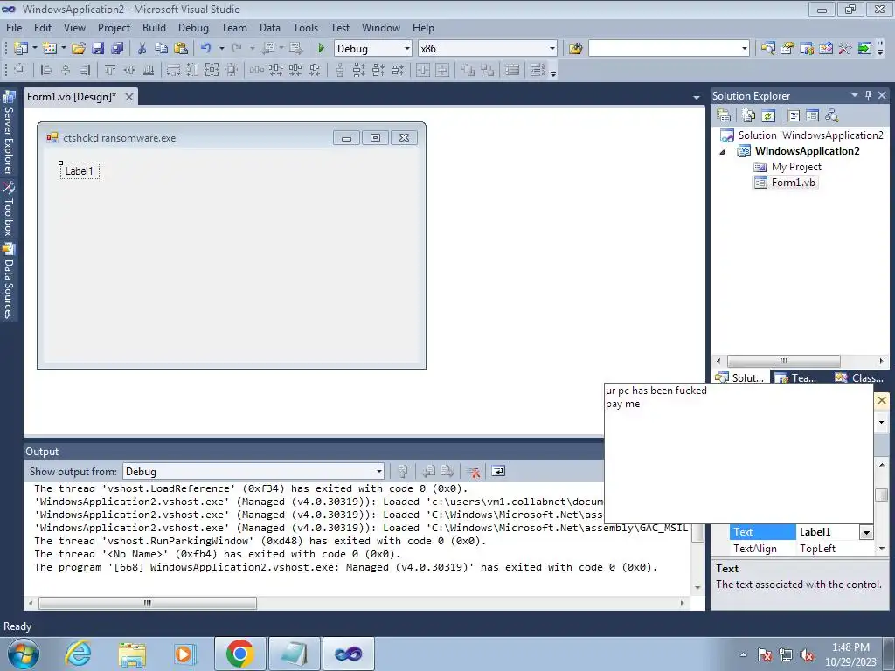Open the File menu

(x=14, y=27)
